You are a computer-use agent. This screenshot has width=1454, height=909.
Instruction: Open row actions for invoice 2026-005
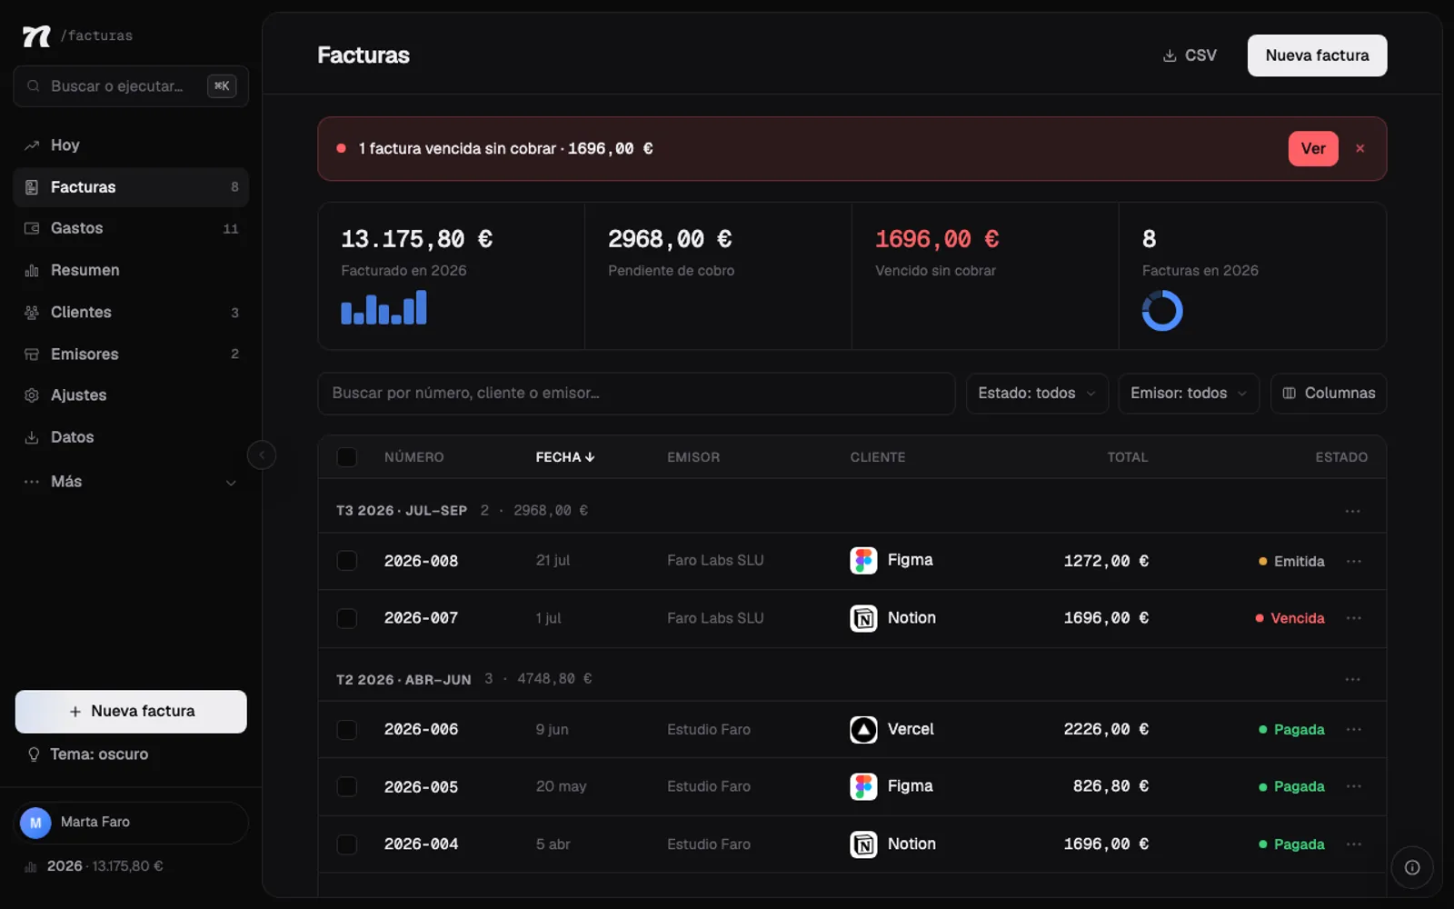[1354, 786]
